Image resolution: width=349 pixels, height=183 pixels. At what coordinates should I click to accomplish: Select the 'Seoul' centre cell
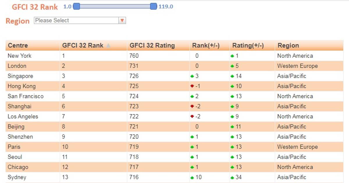tap(33, 157)
